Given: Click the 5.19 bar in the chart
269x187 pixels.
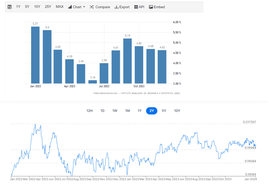Looking at the screenshot, I should 127,61.
